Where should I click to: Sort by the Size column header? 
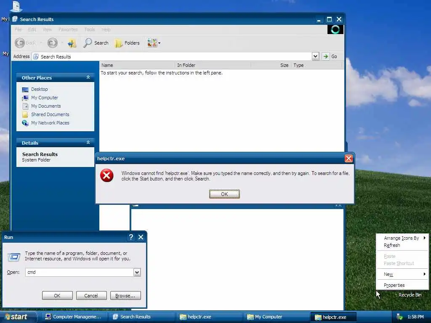271,65
